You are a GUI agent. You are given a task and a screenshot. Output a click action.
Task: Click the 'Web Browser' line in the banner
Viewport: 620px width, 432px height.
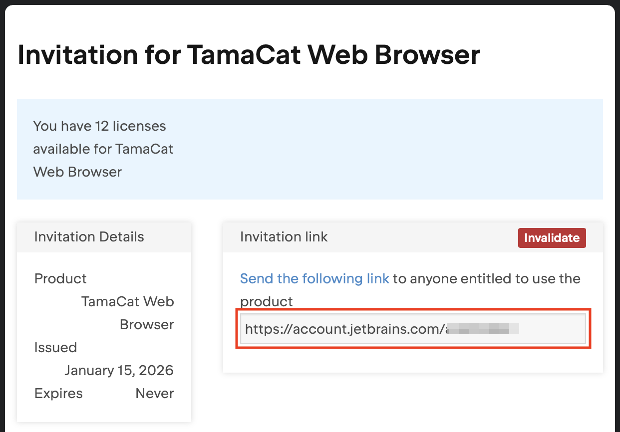[77, 172]
